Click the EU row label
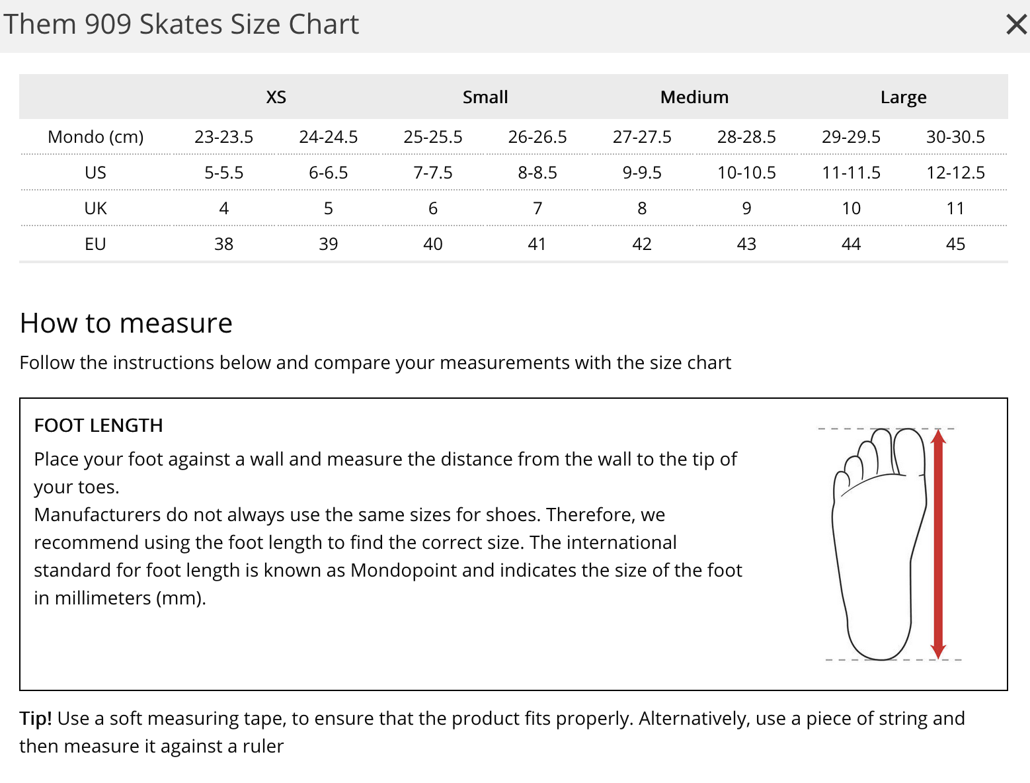This screenshot has width=1030, height=783. coord(96,244)
